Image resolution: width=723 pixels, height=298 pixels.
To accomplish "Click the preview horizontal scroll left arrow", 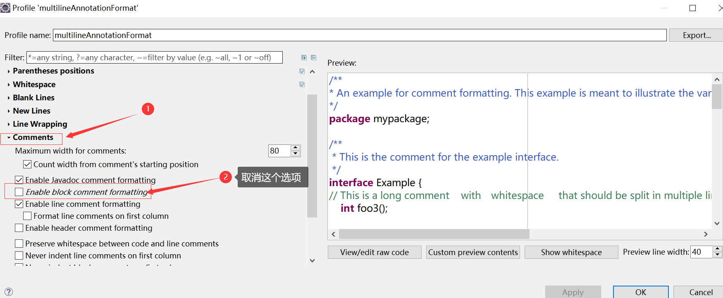I will click(x=334, y=234).
